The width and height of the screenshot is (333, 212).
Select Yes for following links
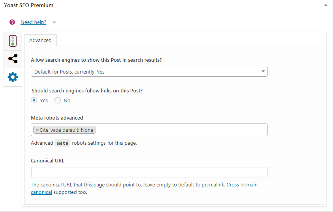pyautogui.click(x=34, y=100)
